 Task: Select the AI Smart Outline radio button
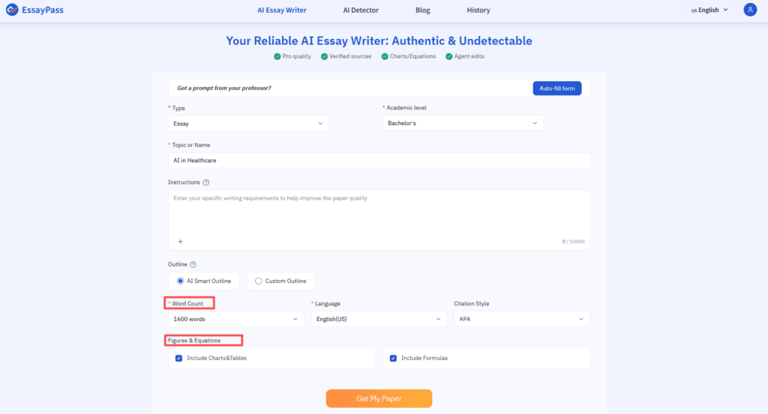point(180,281)
